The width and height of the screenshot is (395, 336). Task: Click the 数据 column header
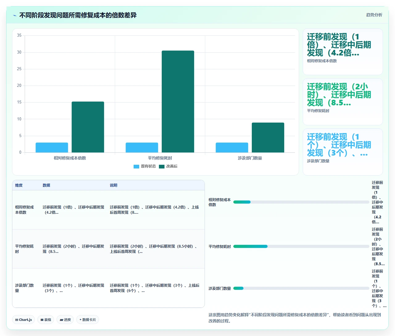[46, 185]
